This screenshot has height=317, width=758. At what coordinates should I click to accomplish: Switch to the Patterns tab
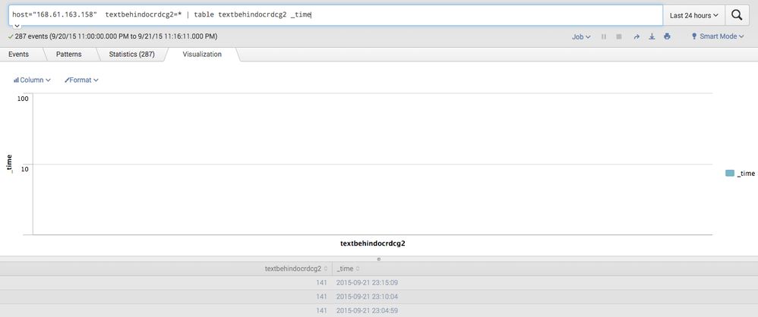[70, 55]
